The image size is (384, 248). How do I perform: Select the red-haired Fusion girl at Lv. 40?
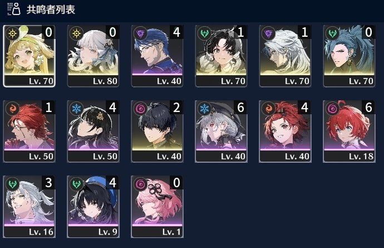(285, 131)
